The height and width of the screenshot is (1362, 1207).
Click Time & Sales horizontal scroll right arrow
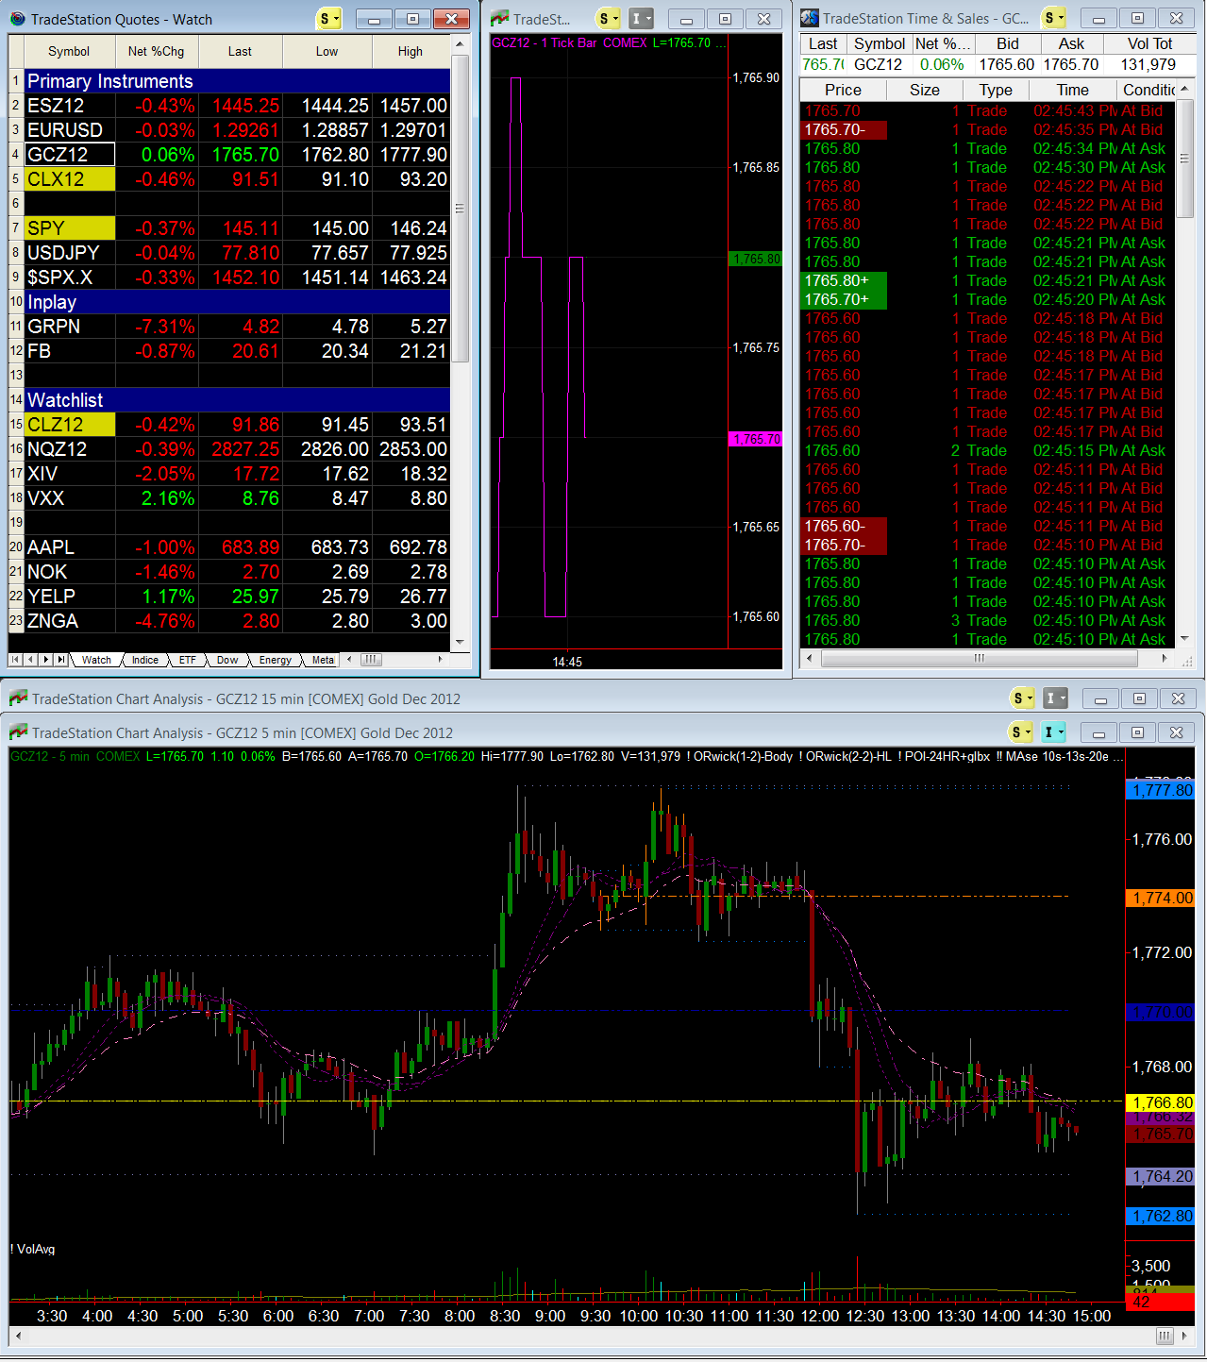pos(1165,659)
